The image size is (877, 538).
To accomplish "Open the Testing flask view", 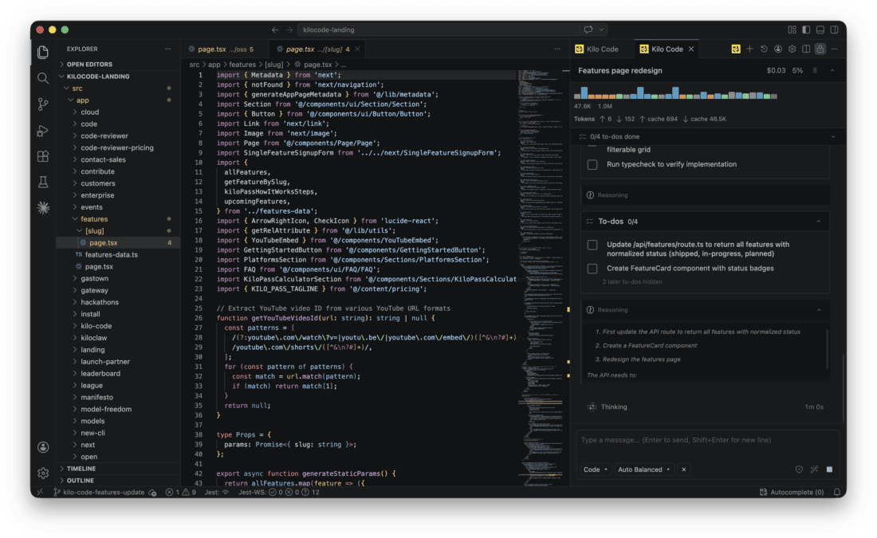I will click(x=42, y=182).
